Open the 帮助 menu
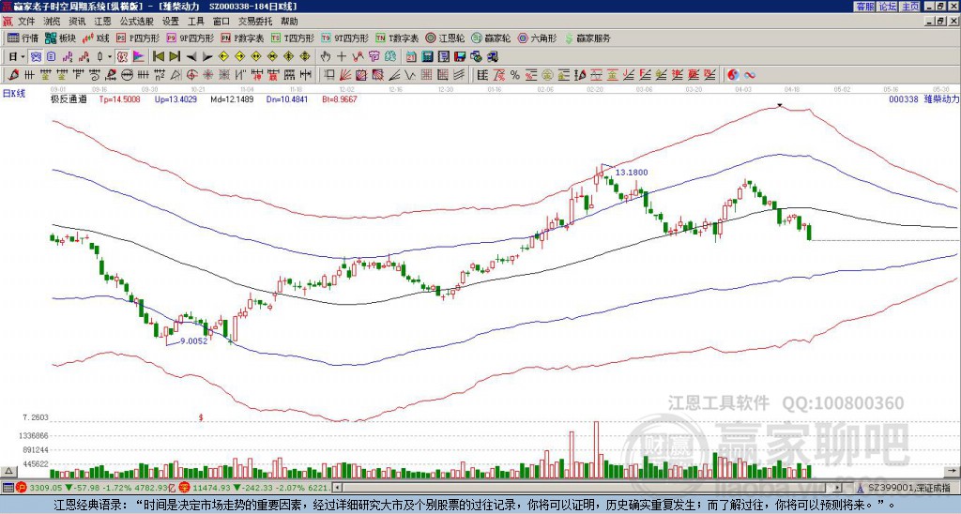Viewport: 961px width, 514px height. 289,22
